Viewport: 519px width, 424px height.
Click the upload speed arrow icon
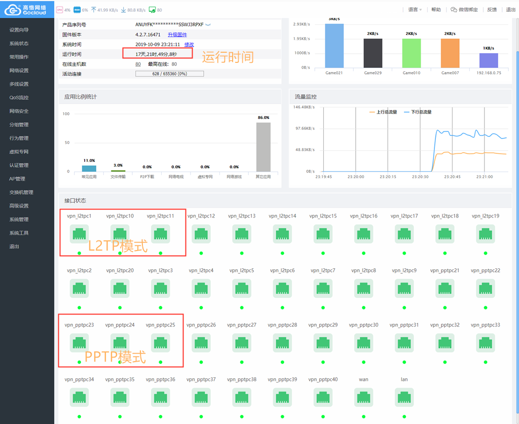point(94,10)
